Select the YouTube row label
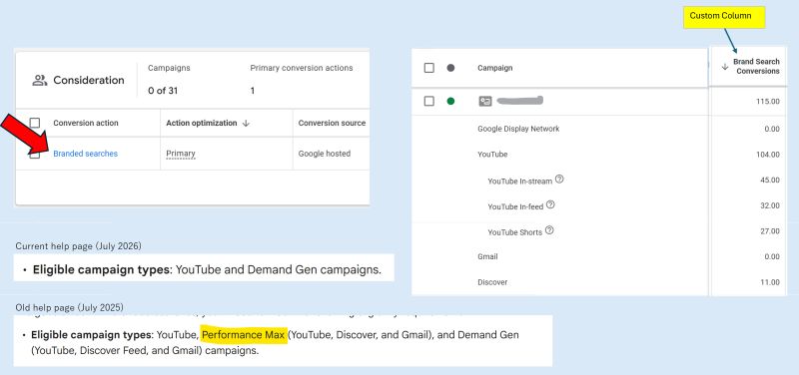Viewport: 799px width, 375px height. pos(492,155)
